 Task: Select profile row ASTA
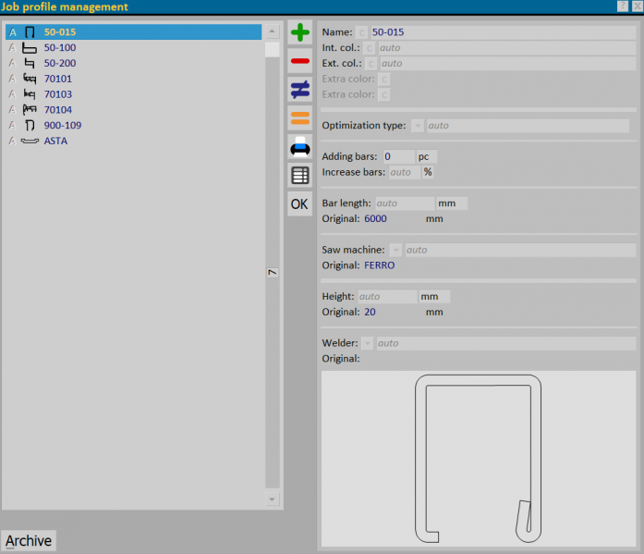tap(133, 141)
